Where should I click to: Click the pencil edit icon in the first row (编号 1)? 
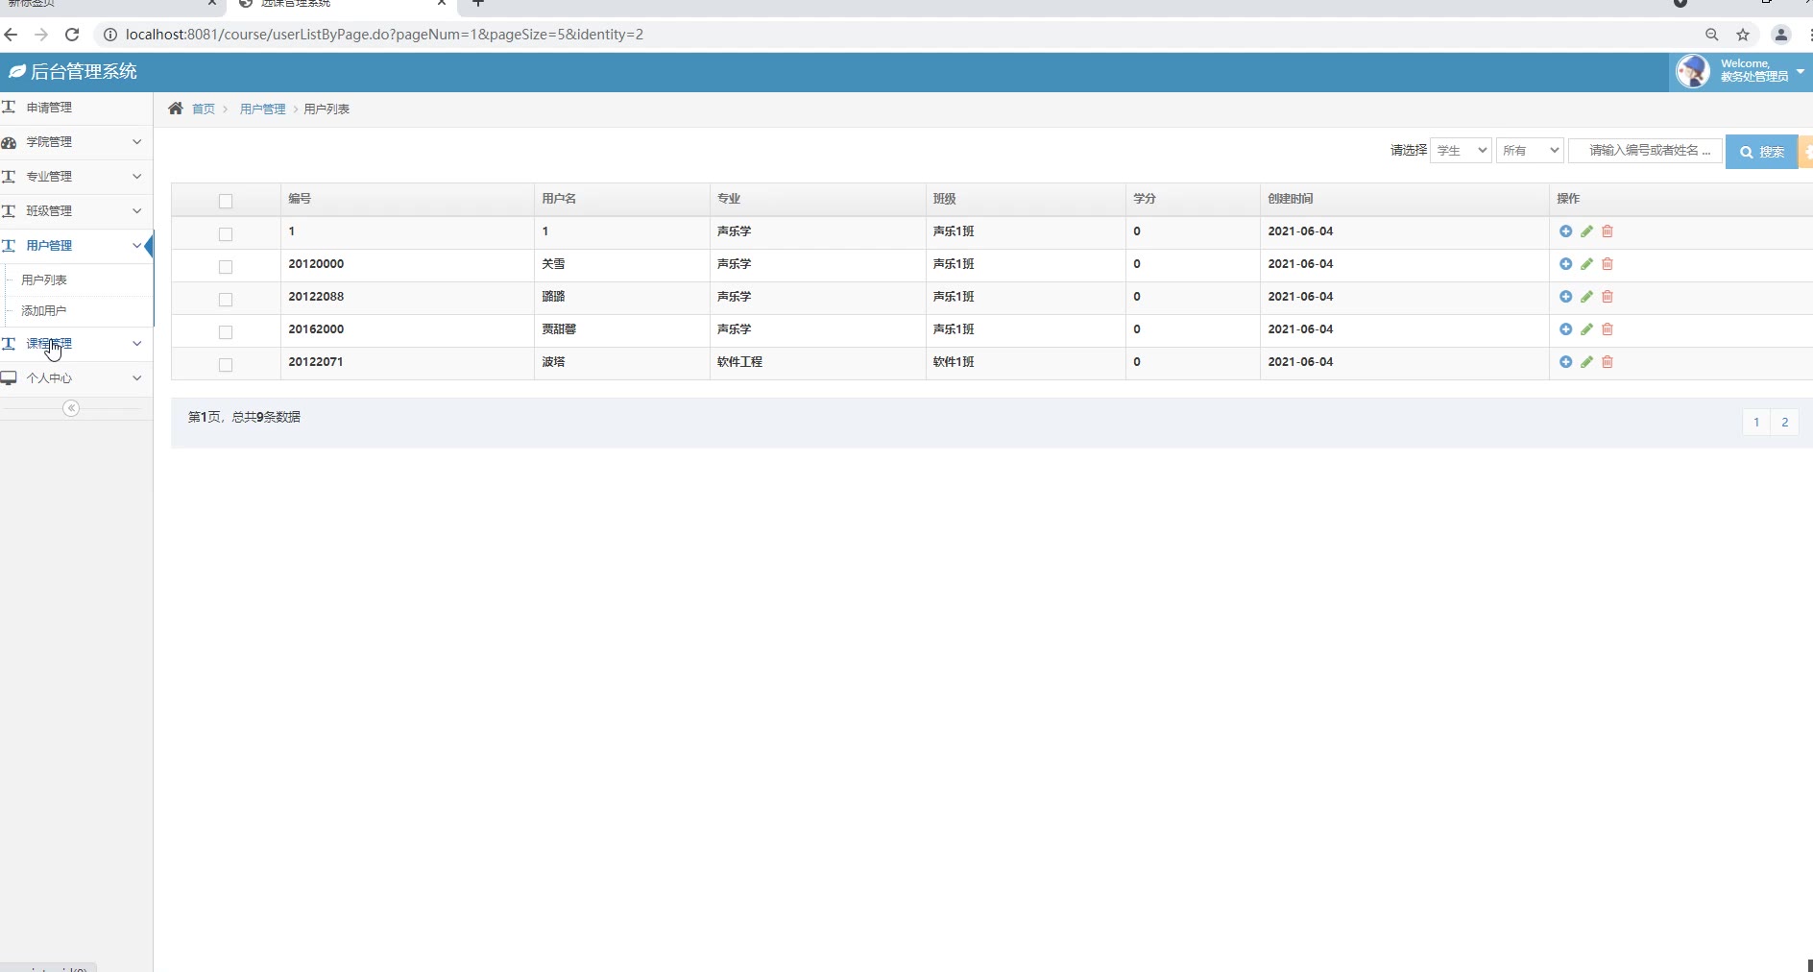coord(1586,231)
